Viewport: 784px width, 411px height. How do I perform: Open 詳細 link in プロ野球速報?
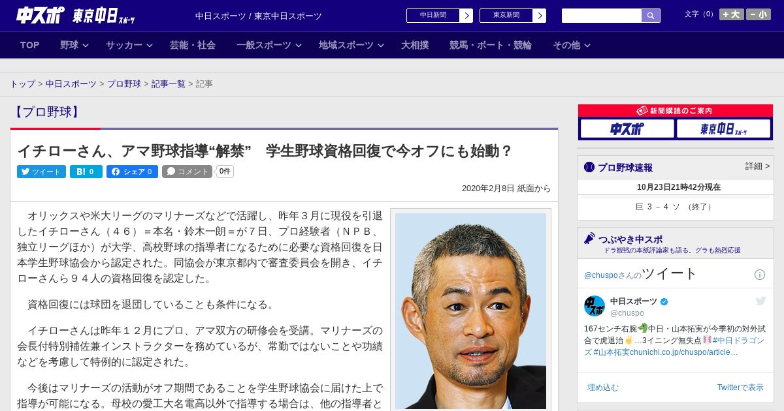pyautogui.click(x=757, y=166)
